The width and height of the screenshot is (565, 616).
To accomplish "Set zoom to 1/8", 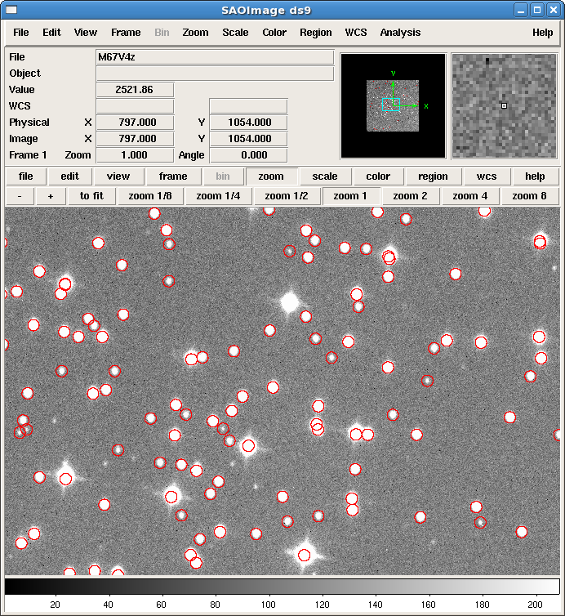I will [x=150, y=196].
